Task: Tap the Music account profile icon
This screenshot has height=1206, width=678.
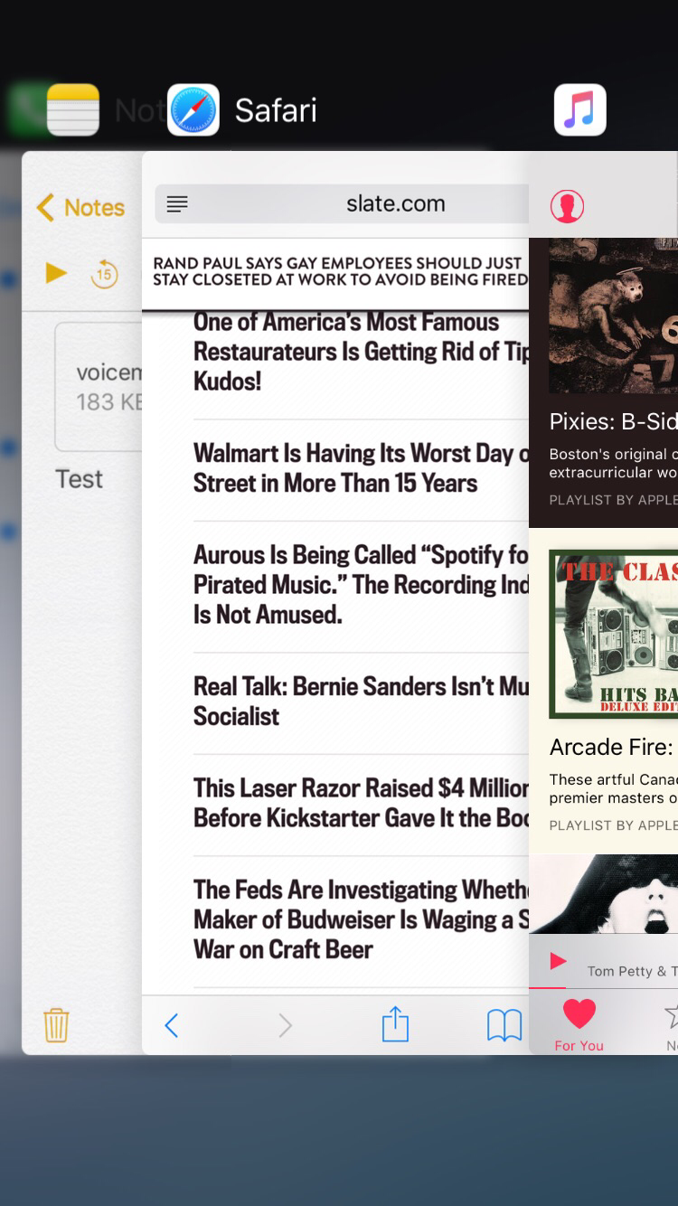Action: point(567,206)
